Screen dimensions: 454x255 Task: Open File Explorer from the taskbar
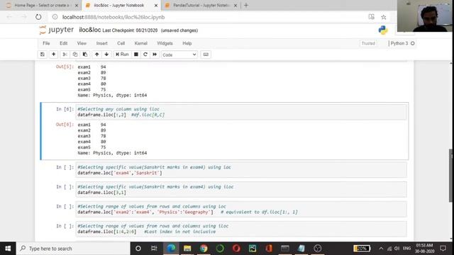pos(187,249)
